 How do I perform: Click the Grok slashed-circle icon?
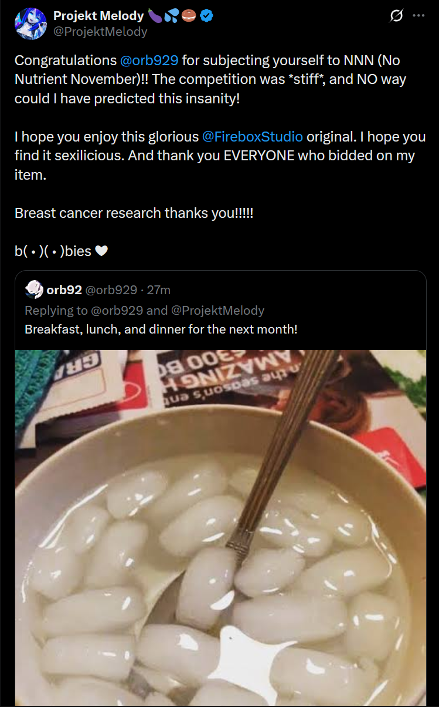(396, 16)
